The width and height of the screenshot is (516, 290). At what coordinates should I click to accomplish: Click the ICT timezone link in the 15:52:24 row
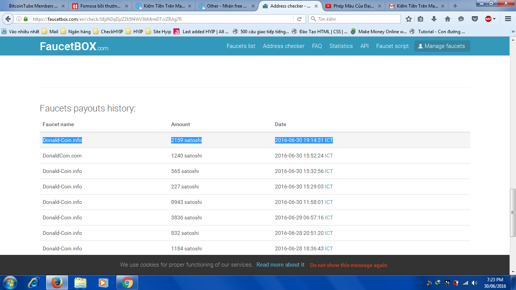coord(329,156)
